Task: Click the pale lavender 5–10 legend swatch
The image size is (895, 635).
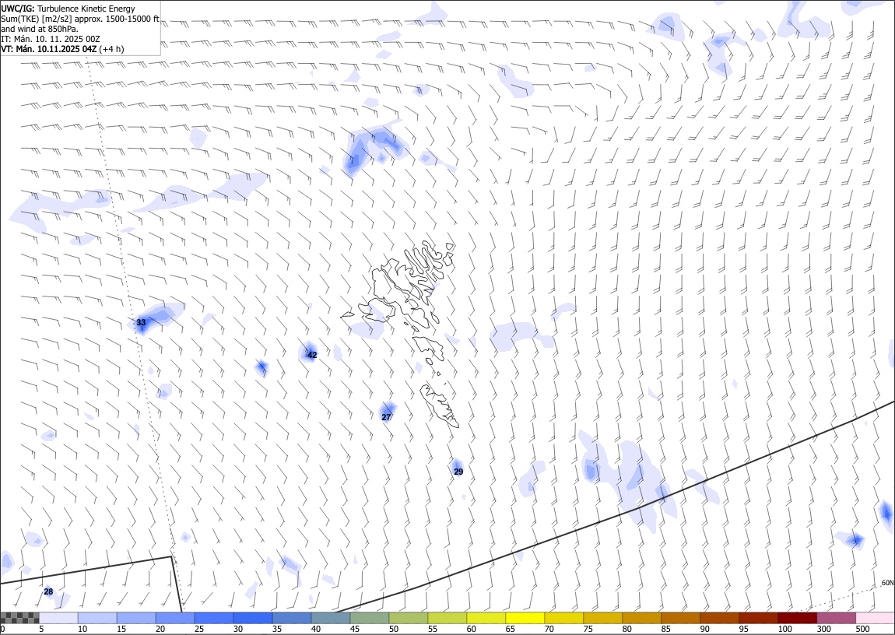Action: [x=59, y=618]
